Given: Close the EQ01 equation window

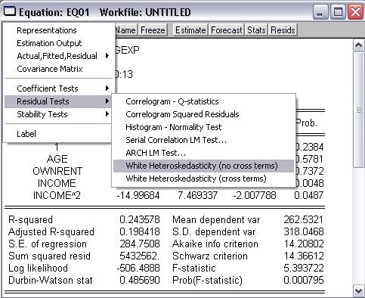Looking at the screenshot, I should pyautogui.click(x=355, y=12).
